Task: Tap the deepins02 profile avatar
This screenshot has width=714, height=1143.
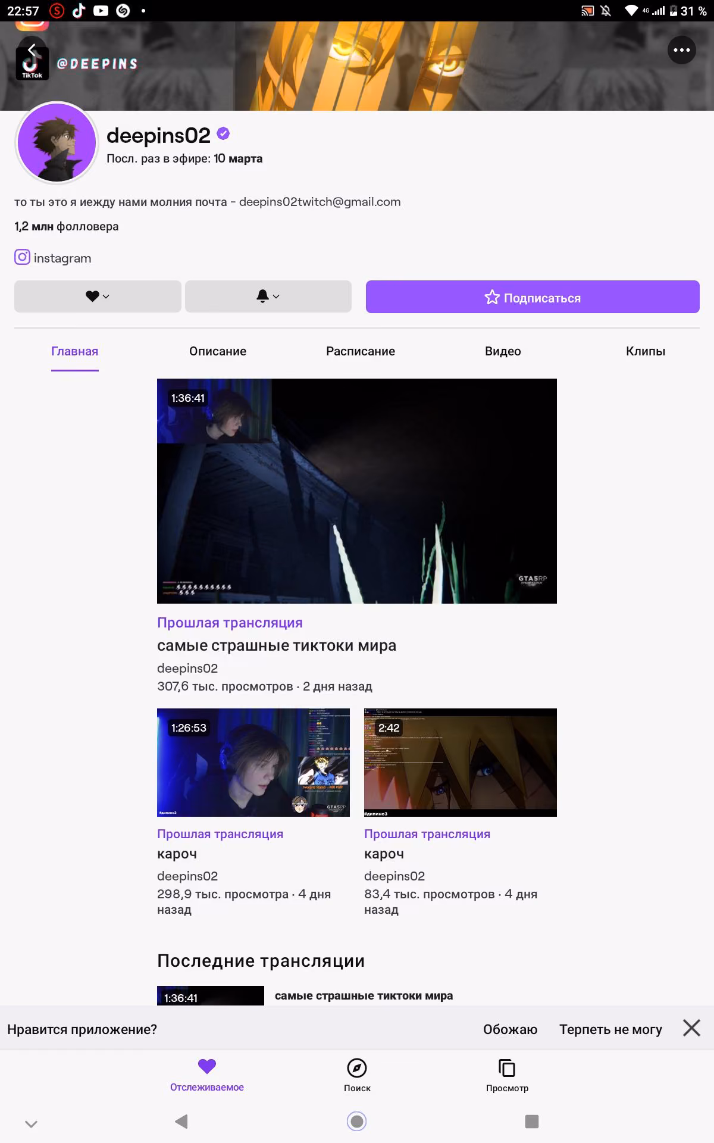Action: 57,142
